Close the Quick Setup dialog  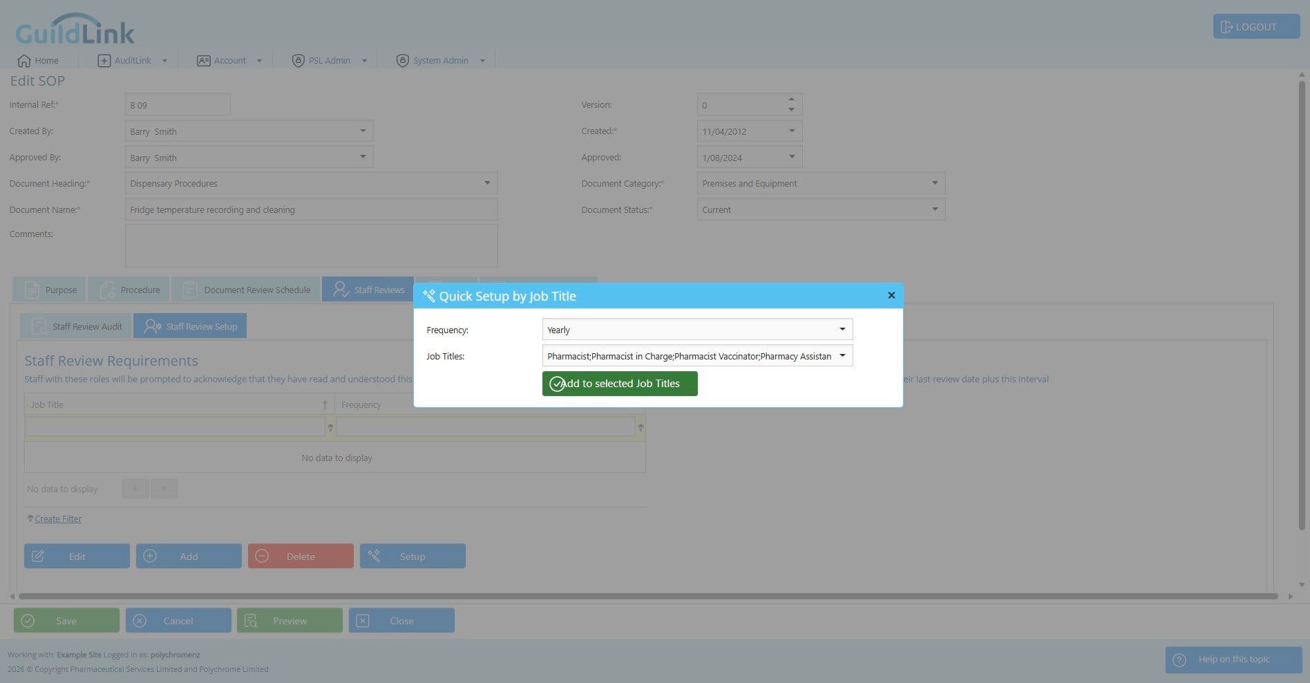click(x=891, y=295)
